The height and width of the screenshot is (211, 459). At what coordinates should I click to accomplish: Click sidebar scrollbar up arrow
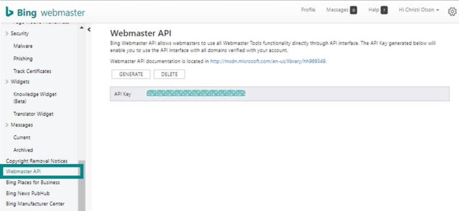click(x=81, y=28)
